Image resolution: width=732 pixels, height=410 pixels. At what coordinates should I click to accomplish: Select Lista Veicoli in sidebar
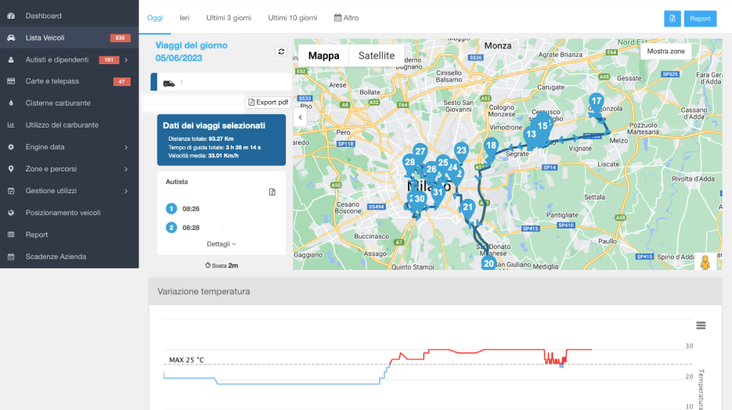tap(69, 38)
